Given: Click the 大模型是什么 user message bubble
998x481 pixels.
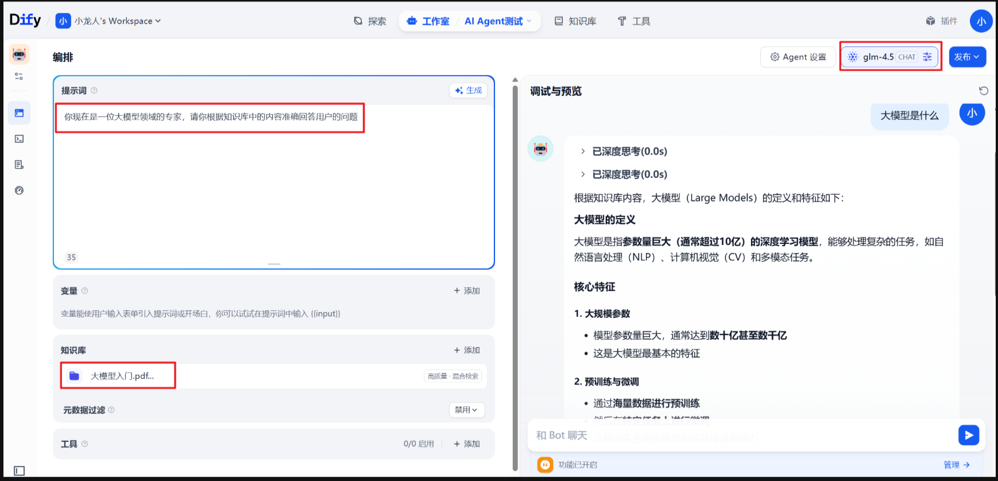Looking at the screenshot, I should click(910, 116).
